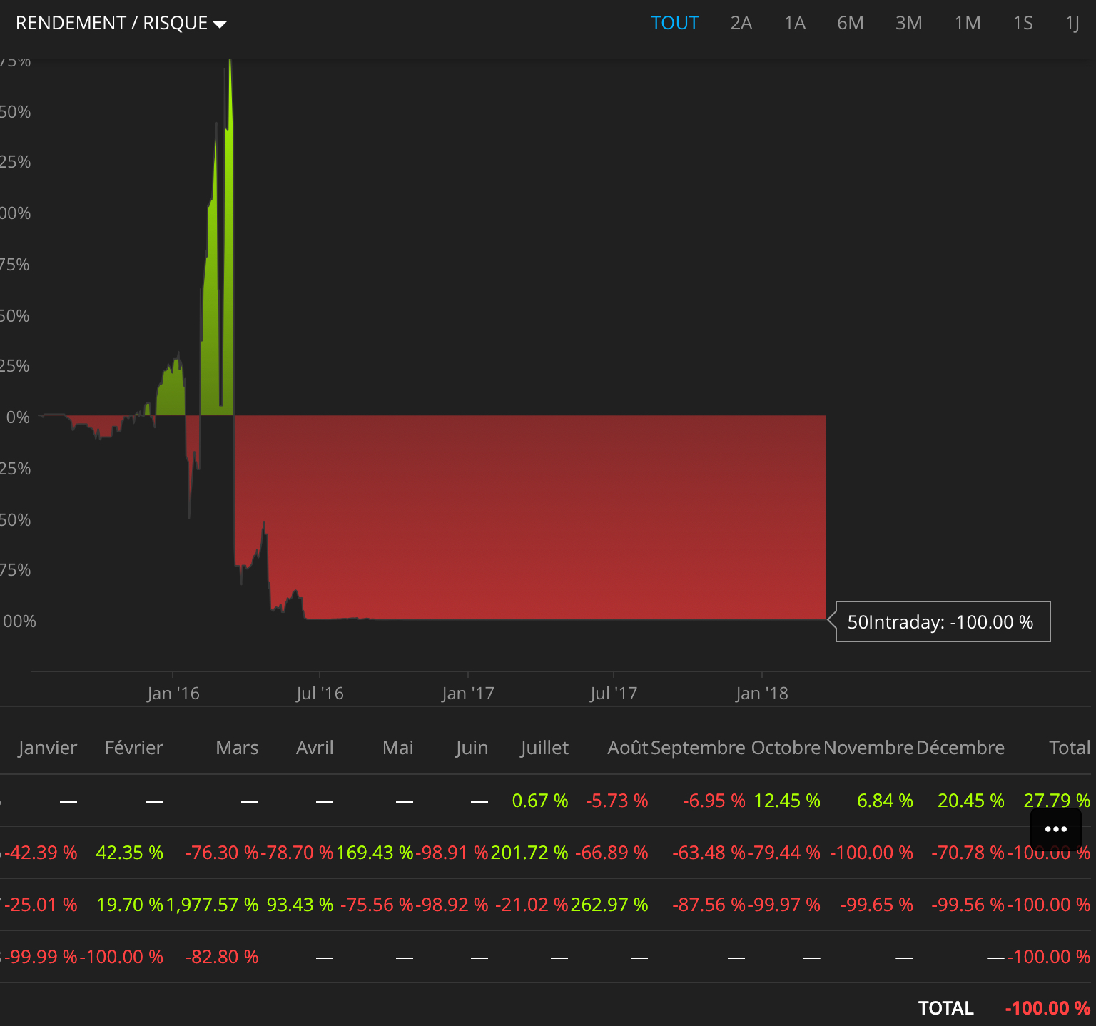Select the 1S weekly range
The width and height of the screenshot is (1096, 1026).
(1023, 23)
